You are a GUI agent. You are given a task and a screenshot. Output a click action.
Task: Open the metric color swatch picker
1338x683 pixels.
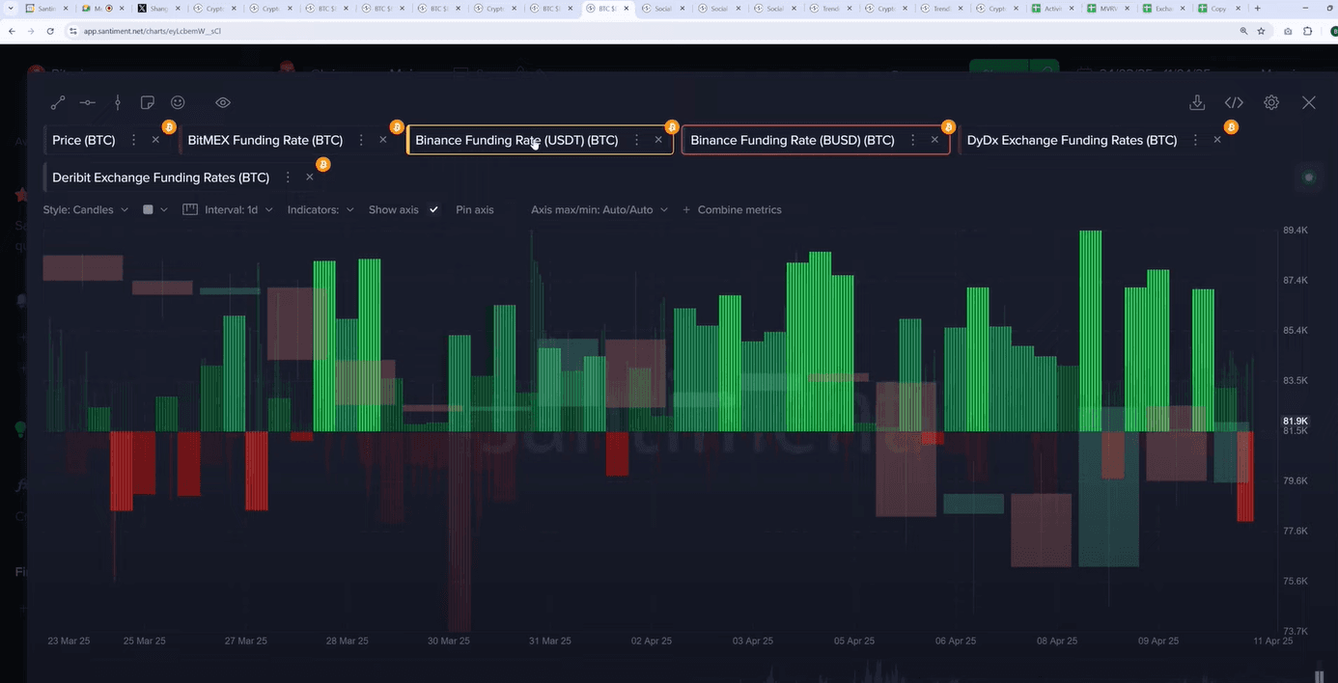pyautogui.click(x=154, y=209)
